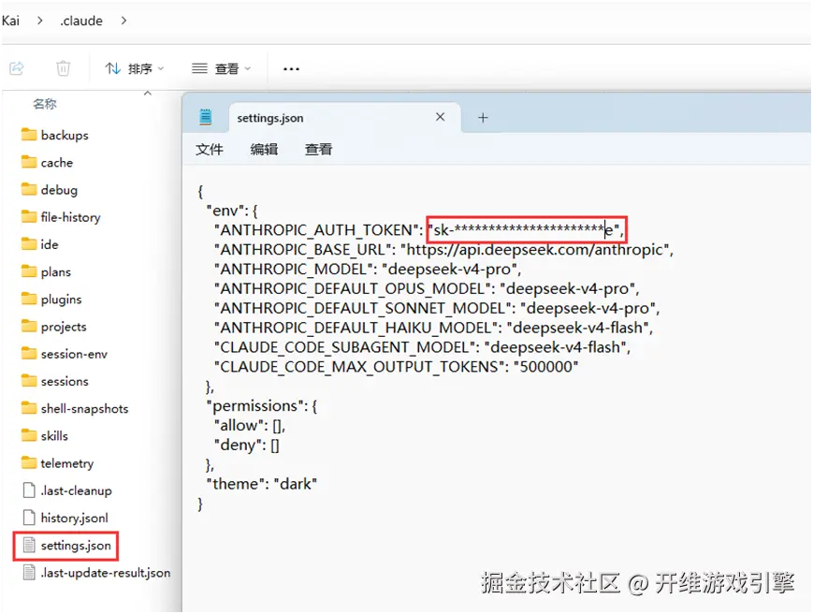Viewport: 813px width, 614px height.
Task: Open the three-dots more options menu
Action: (x=291, y=68)
